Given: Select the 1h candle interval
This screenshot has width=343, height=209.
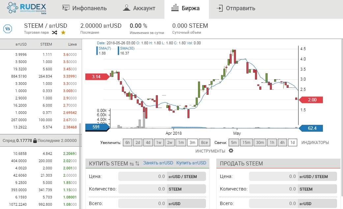Looking at the screenshot, I should click(272, 143).
